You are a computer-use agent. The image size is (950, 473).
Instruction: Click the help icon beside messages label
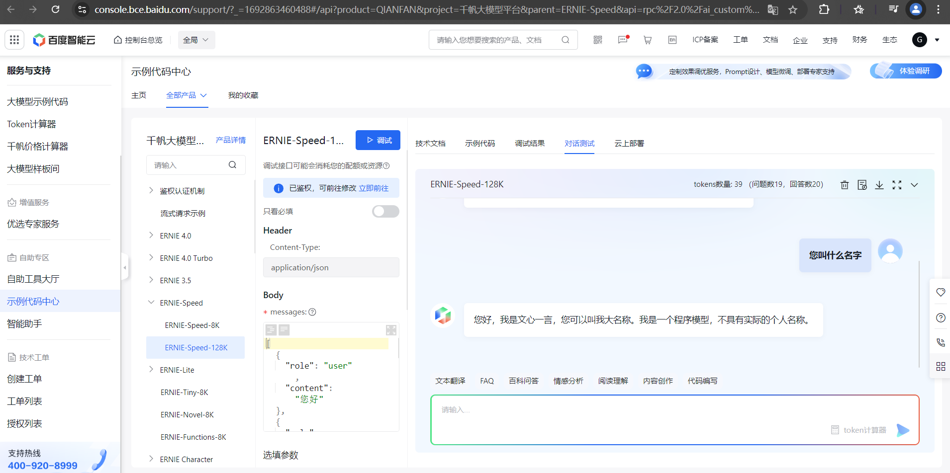point(312,312)
